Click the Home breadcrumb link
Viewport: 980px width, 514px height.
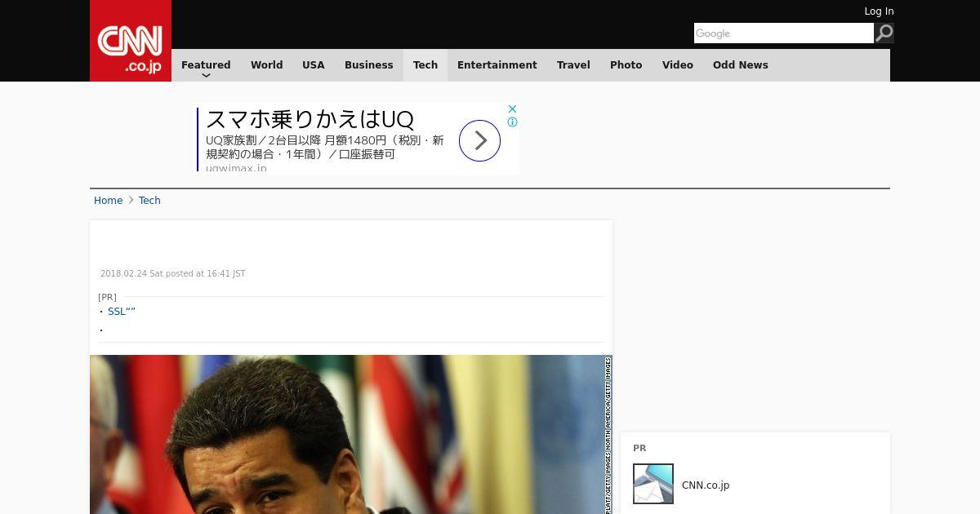(108, 201)
